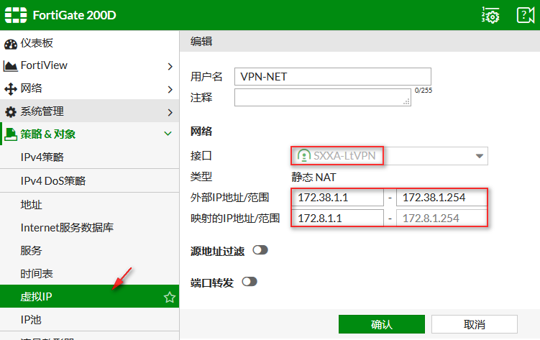Open the 地址 submenu item
Image resolution: width=540 pixels, height=340 pixels.
[90, 204]
